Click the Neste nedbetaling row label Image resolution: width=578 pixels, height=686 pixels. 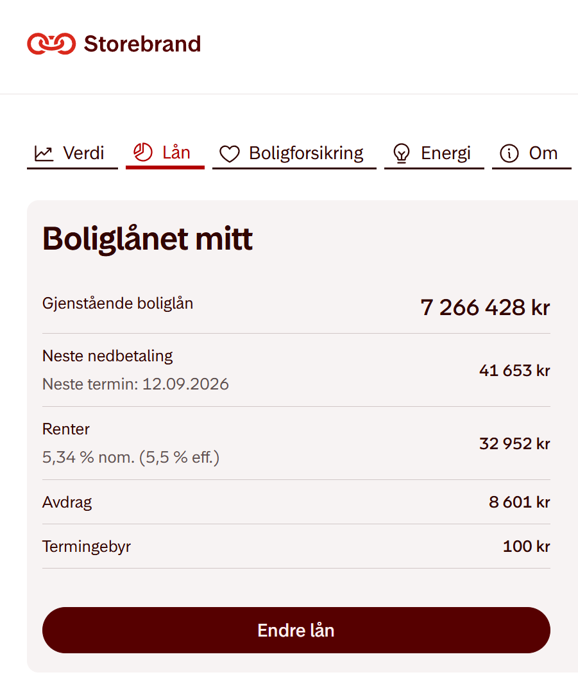point(108,356)
